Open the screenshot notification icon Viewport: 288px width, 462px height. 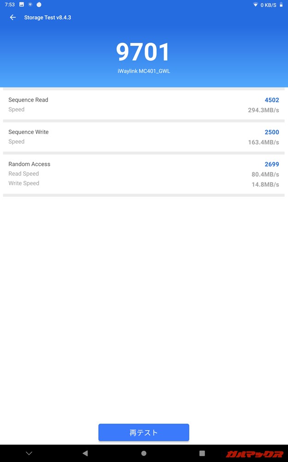(x=20, y=5)
